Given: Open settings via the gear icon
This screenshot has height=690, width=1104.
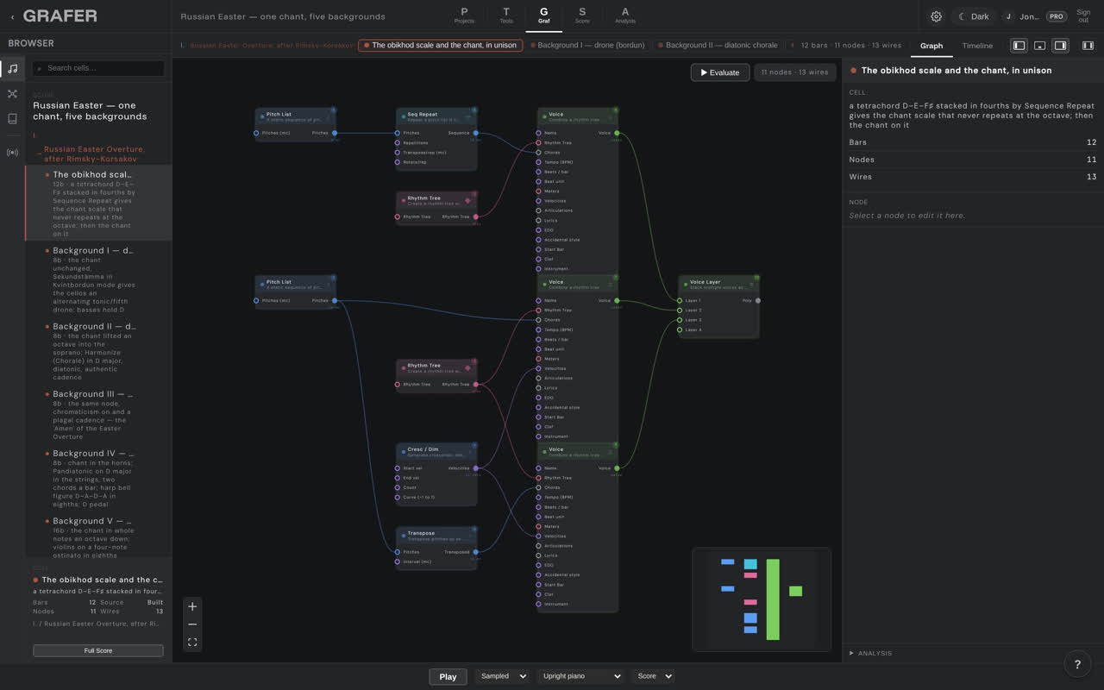Looking at the screenshot, I should [x=936, y=16].
